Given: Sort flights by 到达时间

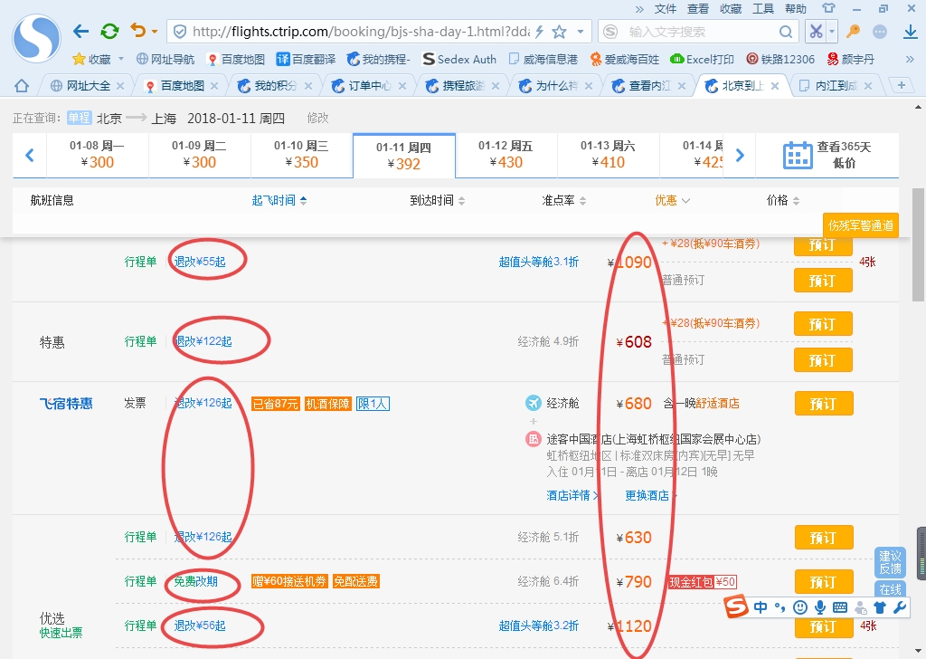Looking at the screenshot, I should (x=438, y=200).
